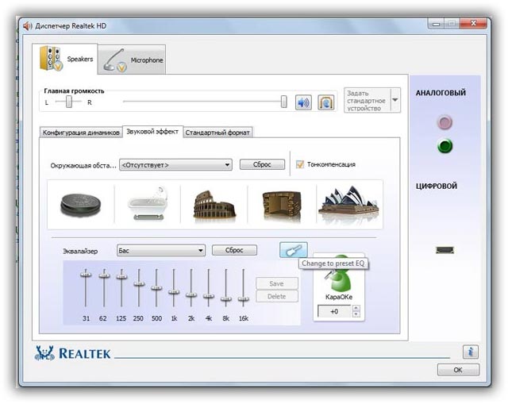Toggle the Тонкомпенсация checkbox
Viewport: 508px width, 404px height.
300,164
